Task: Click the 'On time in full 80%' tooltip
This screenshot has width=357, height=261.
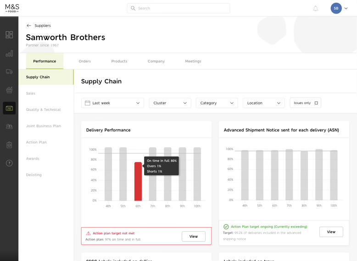Action: pyautogui.click(x=162, y=166)
